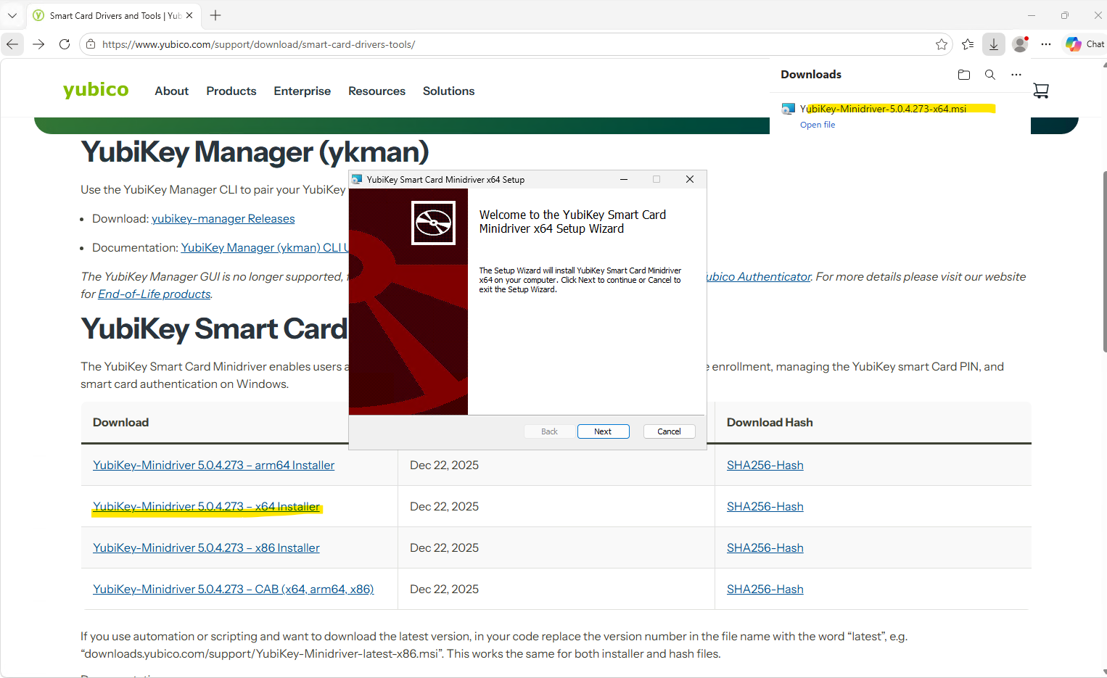Open the shopping cart icon
The width and height of the screenshot is (1107, 678).
click(x=1041, y=91)
